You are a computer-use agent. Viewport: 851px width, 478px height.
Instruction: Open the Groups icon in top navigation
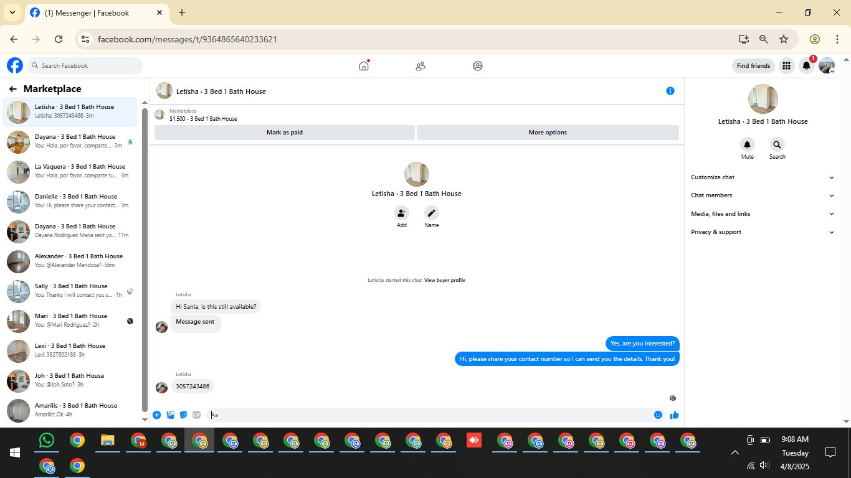(478, 65)
